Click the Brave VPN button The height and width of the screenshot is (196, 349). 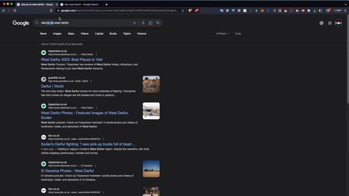[338, 10]
